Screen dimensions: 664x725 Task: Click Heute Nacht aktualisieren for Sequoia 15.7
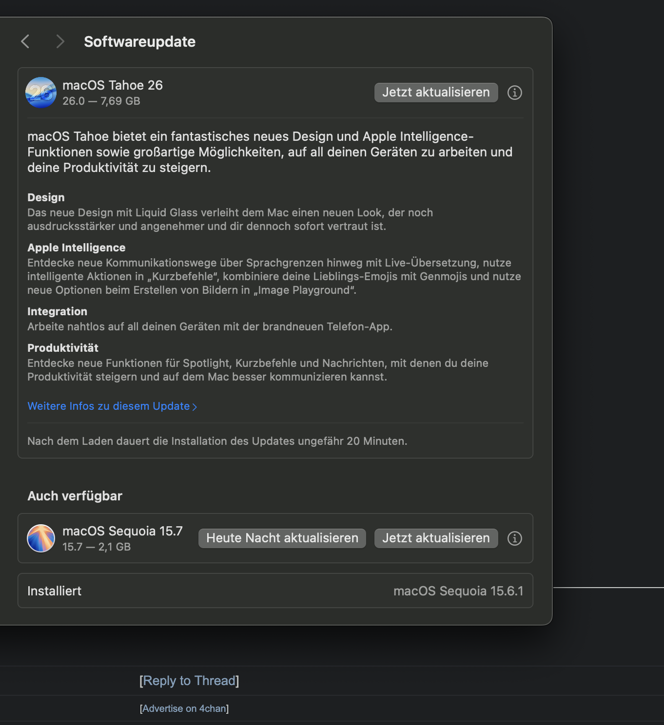(282, 538)
